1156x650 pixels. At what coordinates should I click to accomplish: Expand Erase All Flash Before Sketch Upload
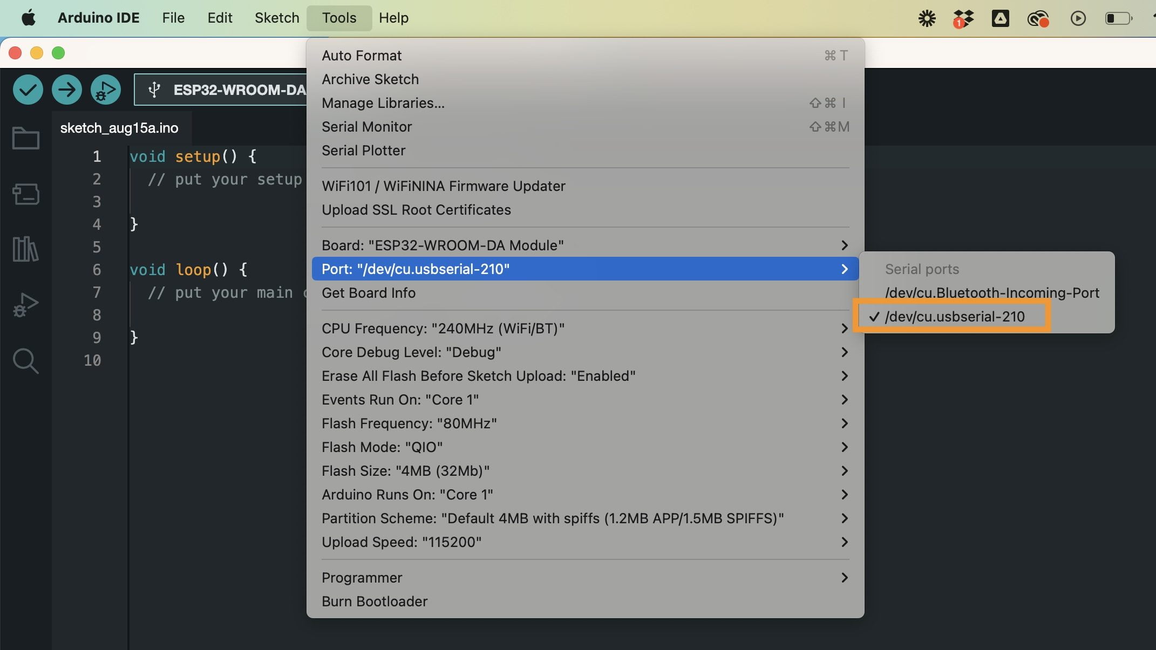click(585, 376)
